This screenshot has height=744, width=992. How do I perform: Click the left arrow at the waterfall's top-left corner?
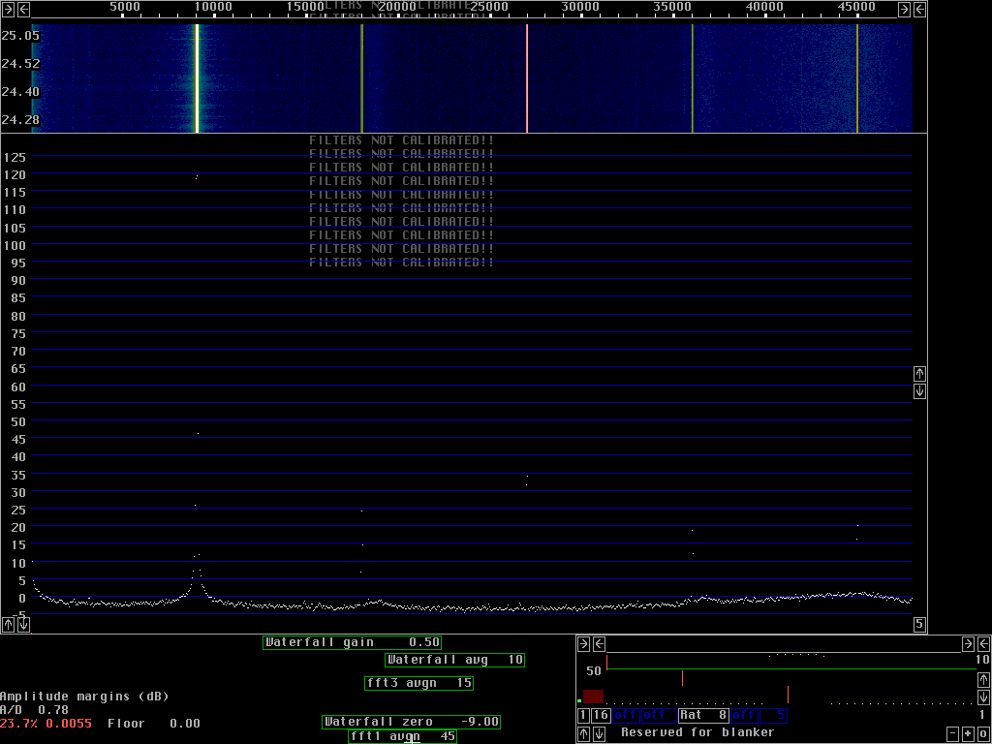(23, 9)
